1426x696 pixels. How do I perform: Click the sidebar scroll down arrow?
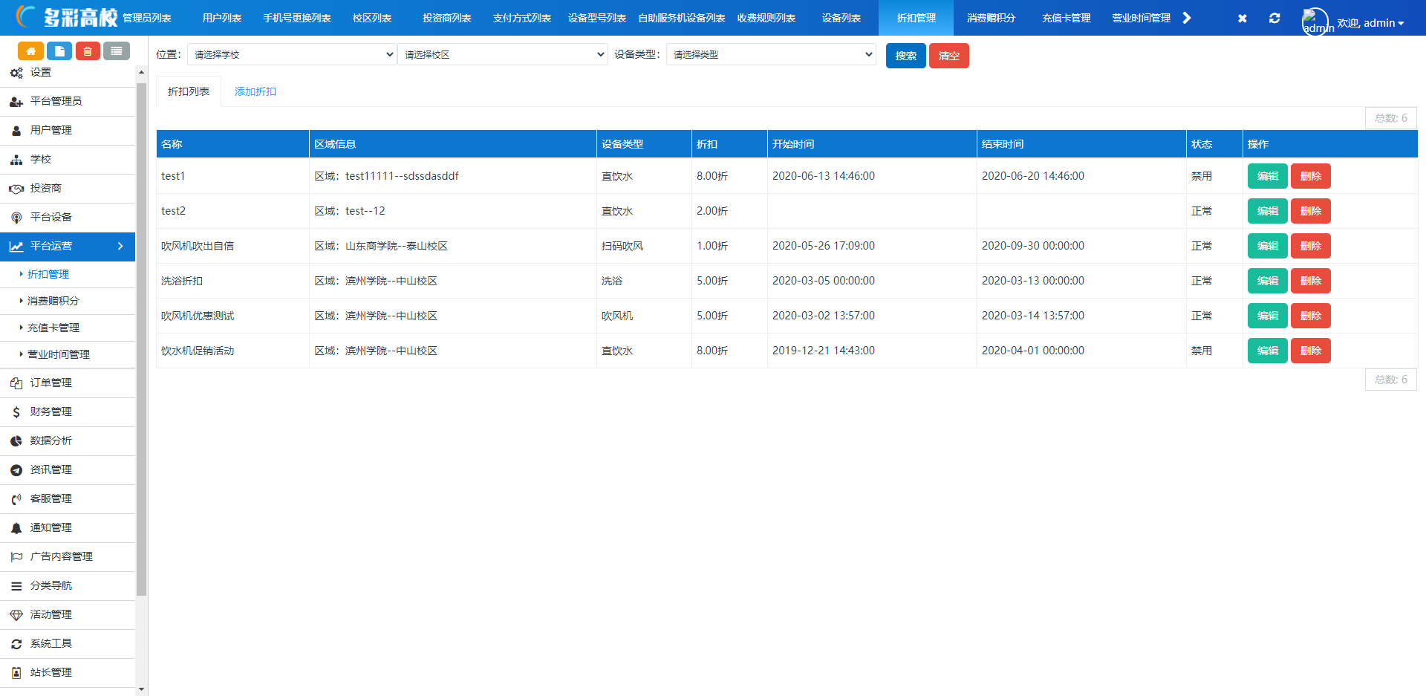(x=141, y=689)
